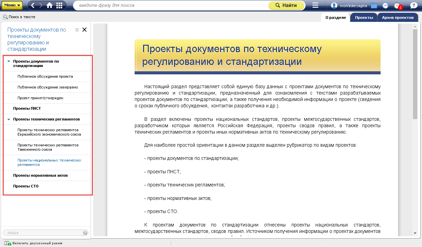Open the yellow Меню dropdown
Screen dimensions: 422x247
coord(12,5)
